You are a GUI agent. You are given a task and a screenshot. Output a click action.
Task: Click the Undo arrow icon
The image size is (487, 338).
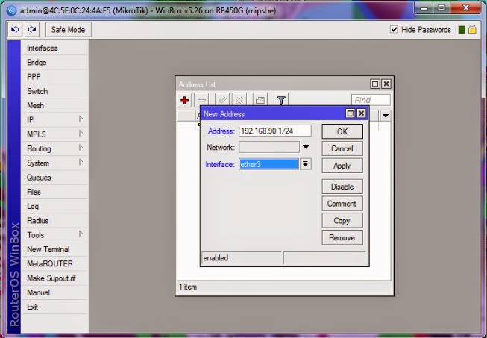point(15,30)
